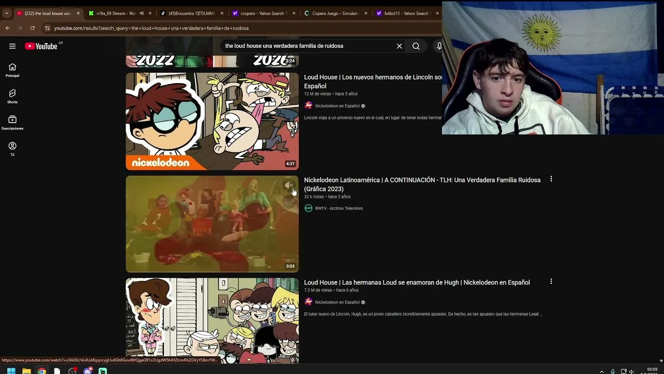Image resolution: width=664 pixels, height=374 pixels.
Task: Open the Windows Start menu
Action: [x=11, y=371]
